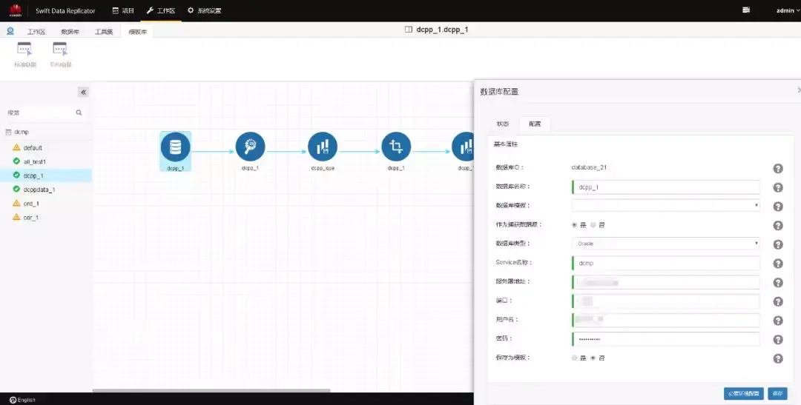Open the 数据库类型 Oracle dropdown
The height and width of the screenshot is (405, 801).
pyautogui.click(x=665, y=244)
